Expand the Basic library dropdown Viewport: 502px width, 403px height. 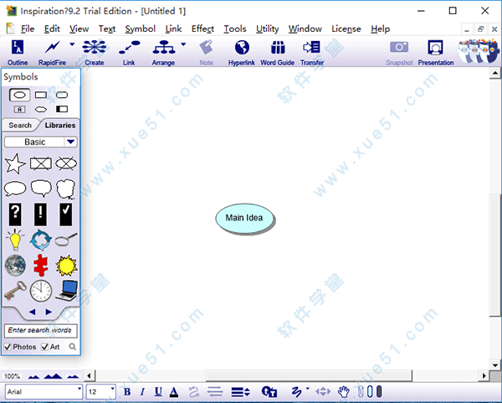71,142
